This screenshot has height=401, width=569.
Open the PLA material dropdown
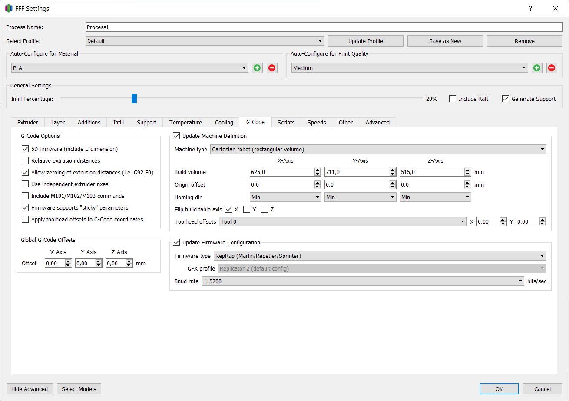[129, 68]
